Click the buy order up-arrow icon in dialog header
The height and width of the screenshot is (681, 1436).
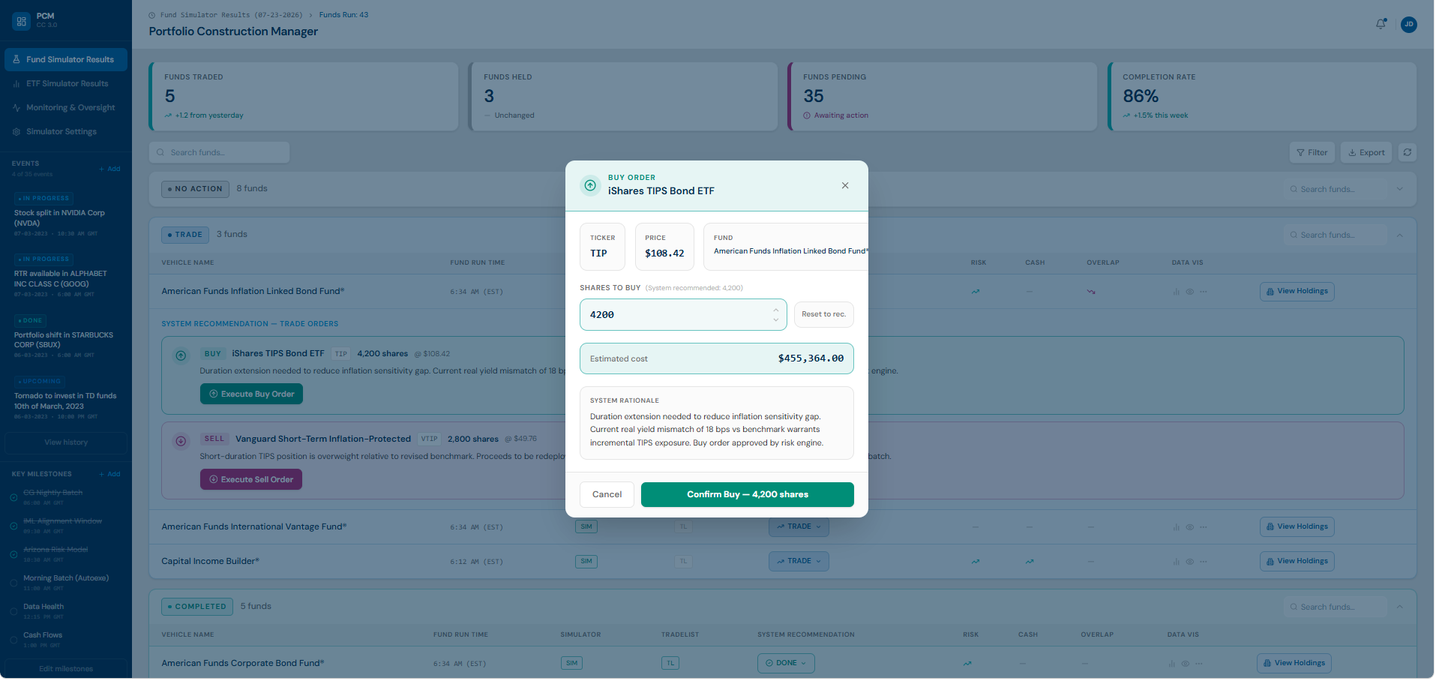coord(590,185)
